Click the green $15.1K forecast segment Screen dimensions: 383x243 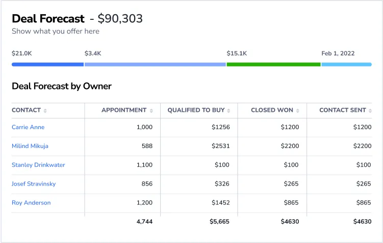pyautogui.click(x=273, y=65)
